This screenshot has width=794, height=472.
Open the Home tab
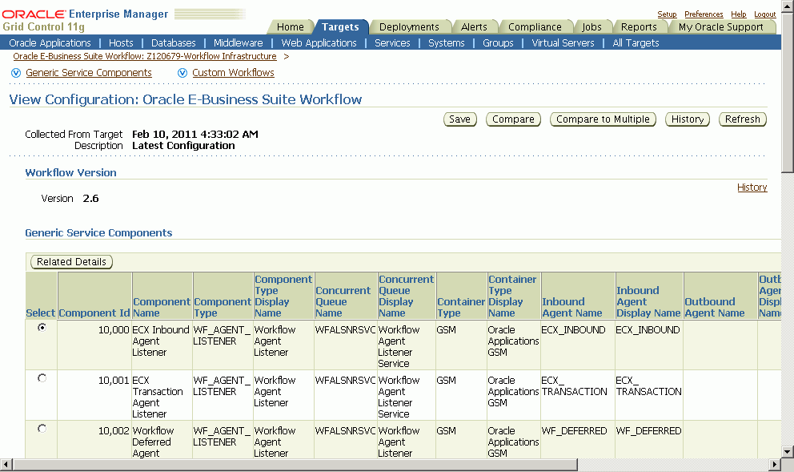pyautogui.click(x=291, y=27)
